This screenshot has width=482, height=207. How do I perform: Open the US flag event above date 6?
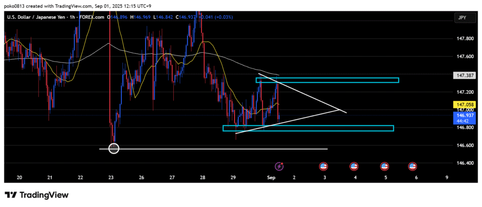pyautogui.click(x=413, y=166)
